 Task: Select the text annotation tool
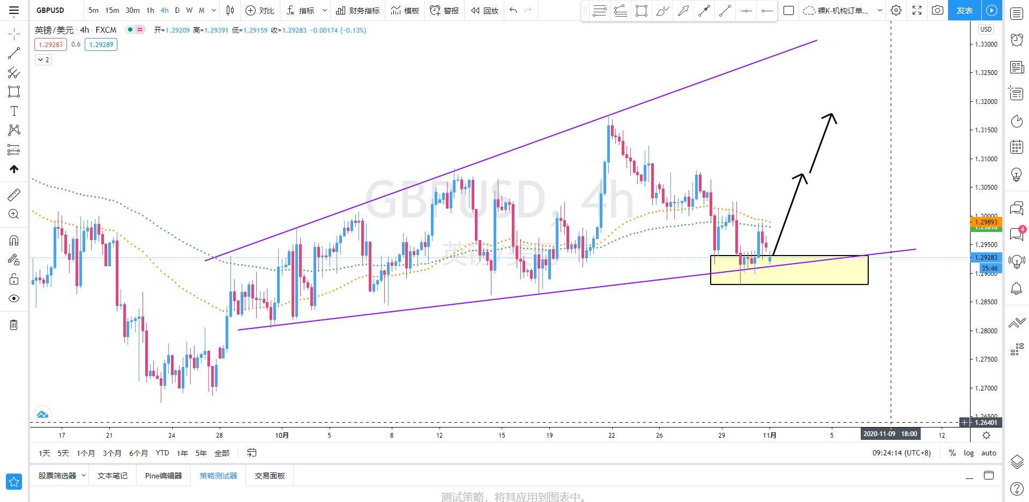coord(14,111)
